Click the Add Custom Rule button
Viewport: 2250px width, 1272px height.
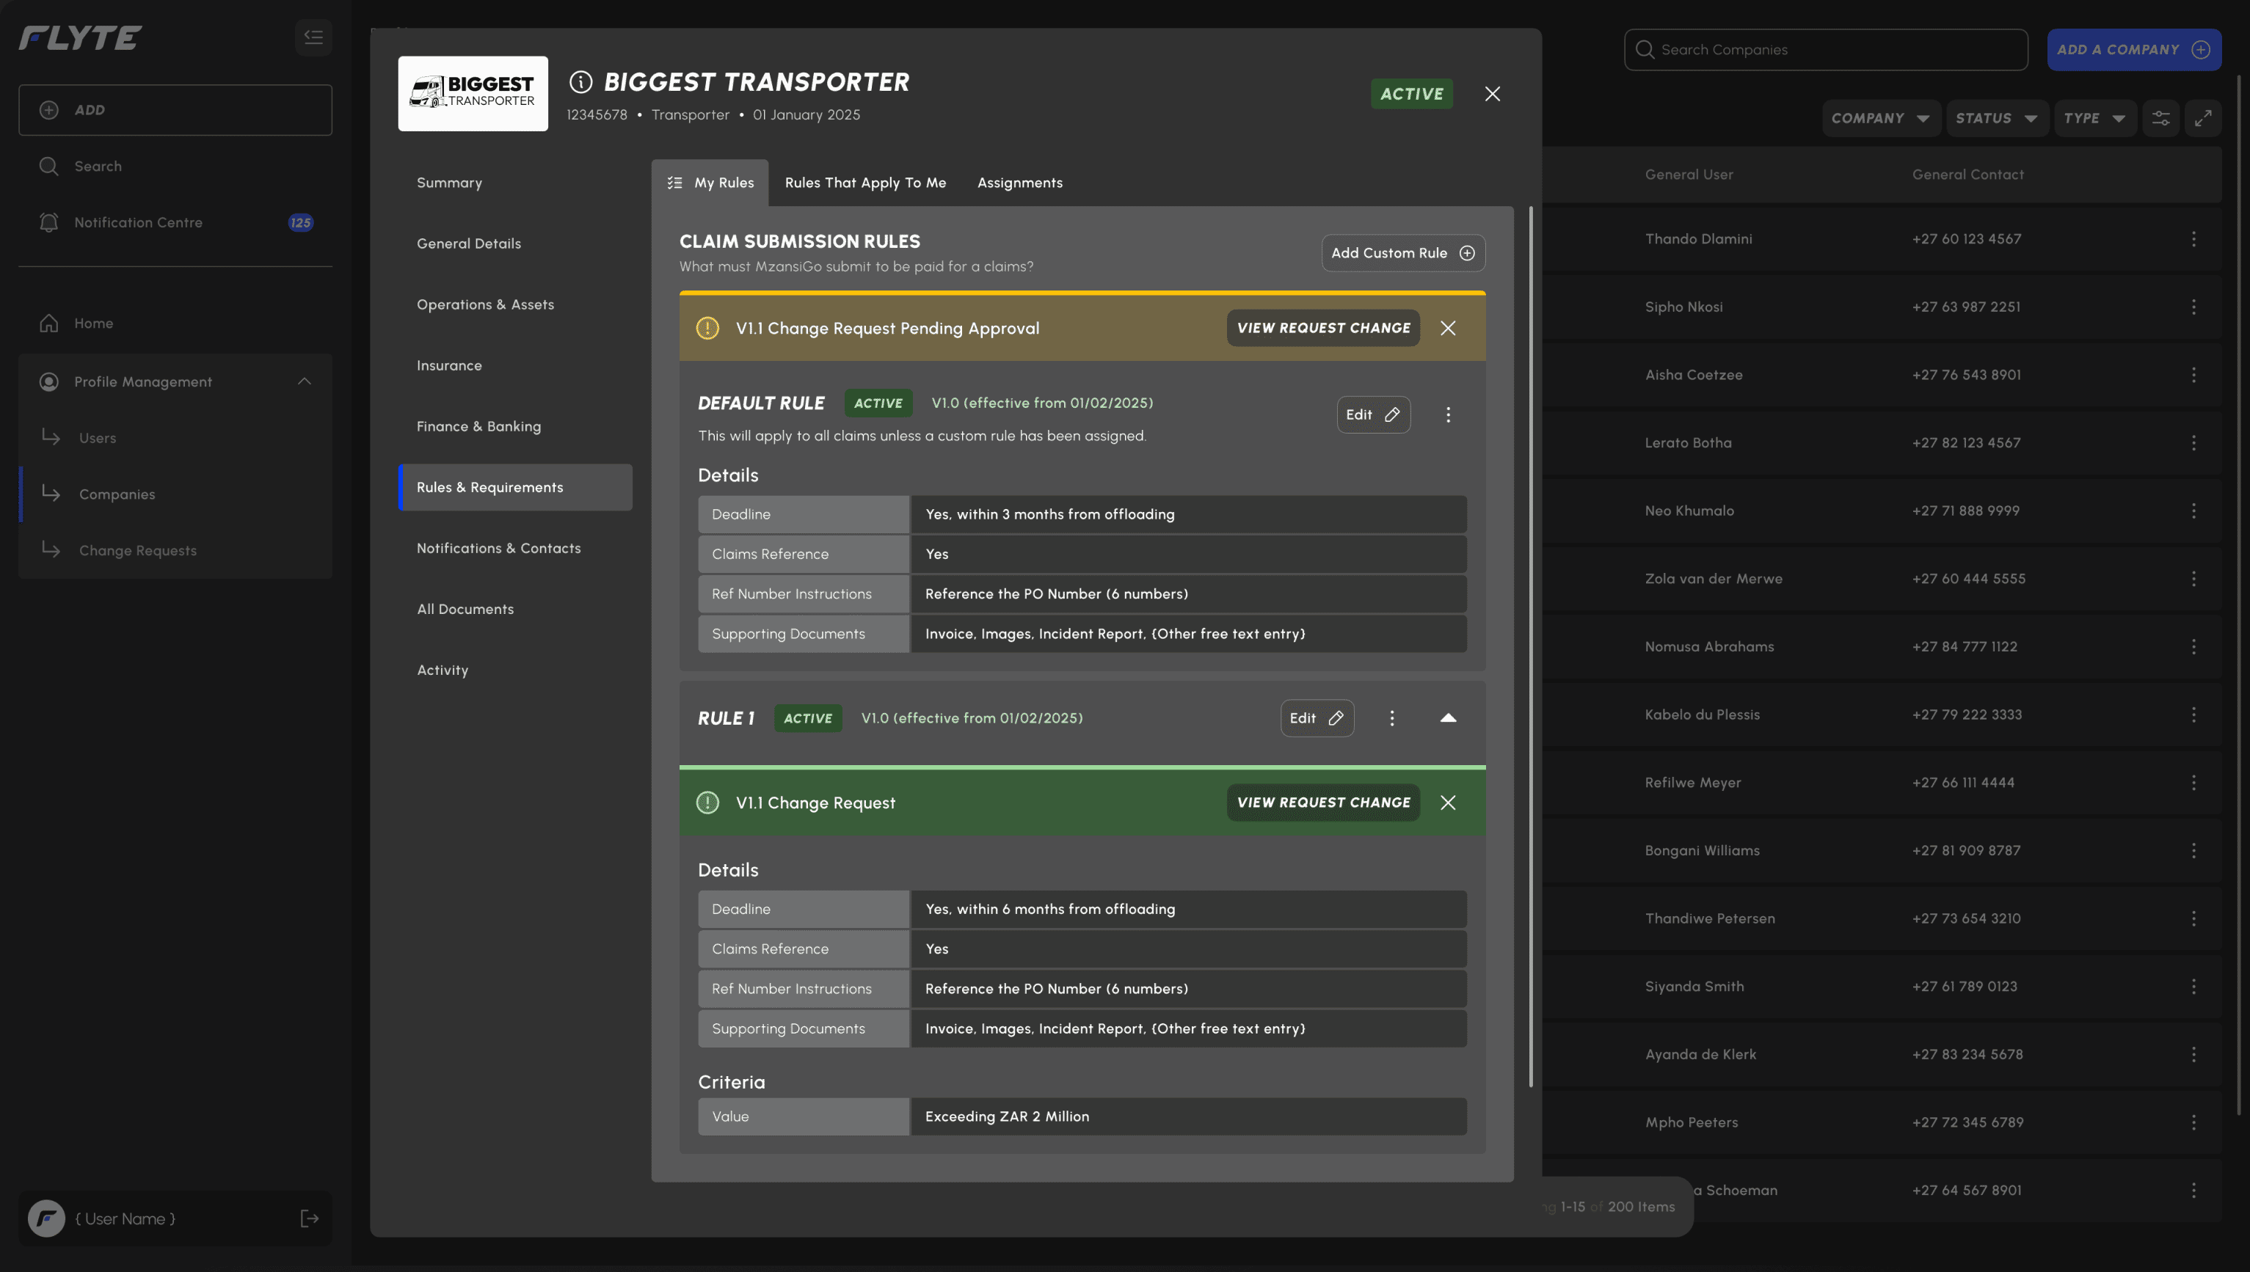[1402, 253]
